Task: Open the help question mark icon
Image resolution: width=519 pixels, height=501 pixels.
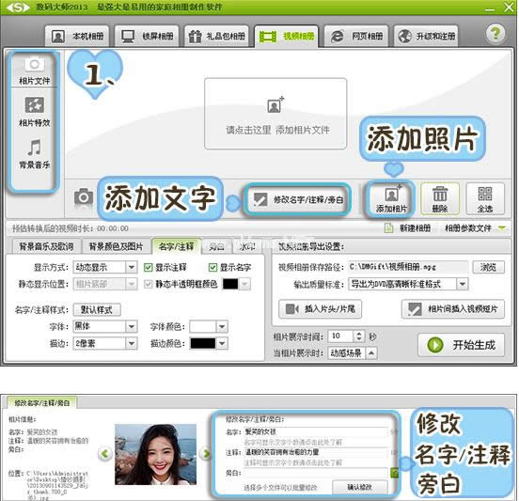Action: pos(495,34)
